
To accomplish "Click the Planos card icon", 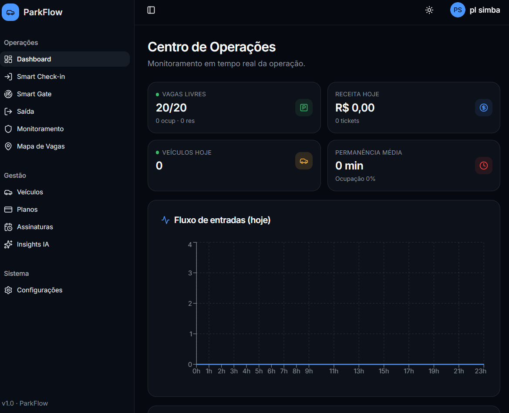I will pos(8,210).
